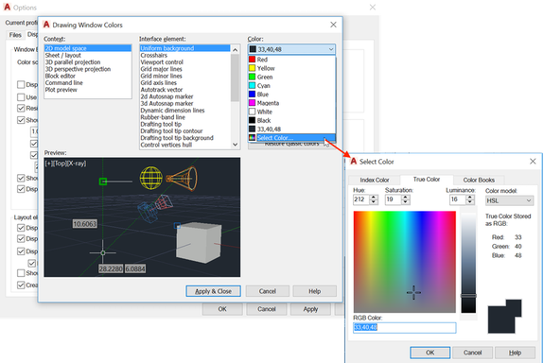This screenshot has height=363, width=544.
Task: Choose Yellow in the color dropdown list
Action: (291, 68)
